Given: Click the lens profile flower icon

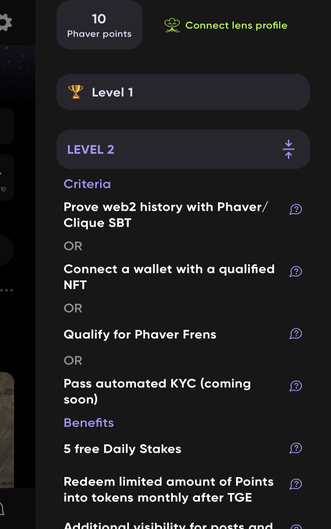Looking at the screenshot, I should click(x=172, y=25).
